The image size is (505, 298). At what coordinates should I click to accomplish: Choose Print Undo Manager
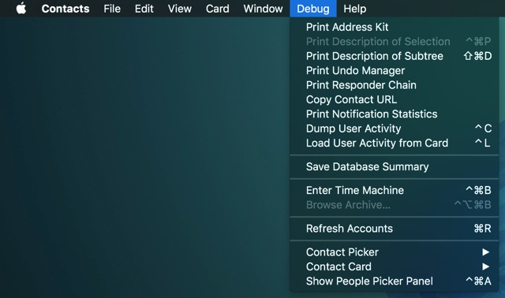[395, 70]
